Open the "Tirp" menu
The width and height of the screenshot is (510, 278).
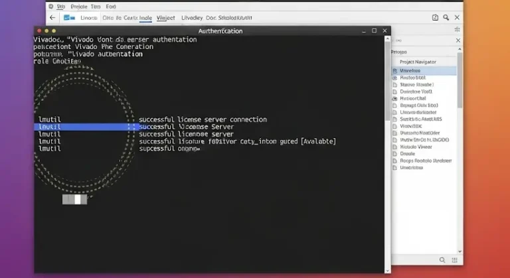(96, 7)
